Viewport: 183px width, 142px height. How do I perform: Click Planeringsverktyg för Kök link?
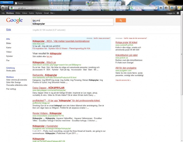coord(80,48)
